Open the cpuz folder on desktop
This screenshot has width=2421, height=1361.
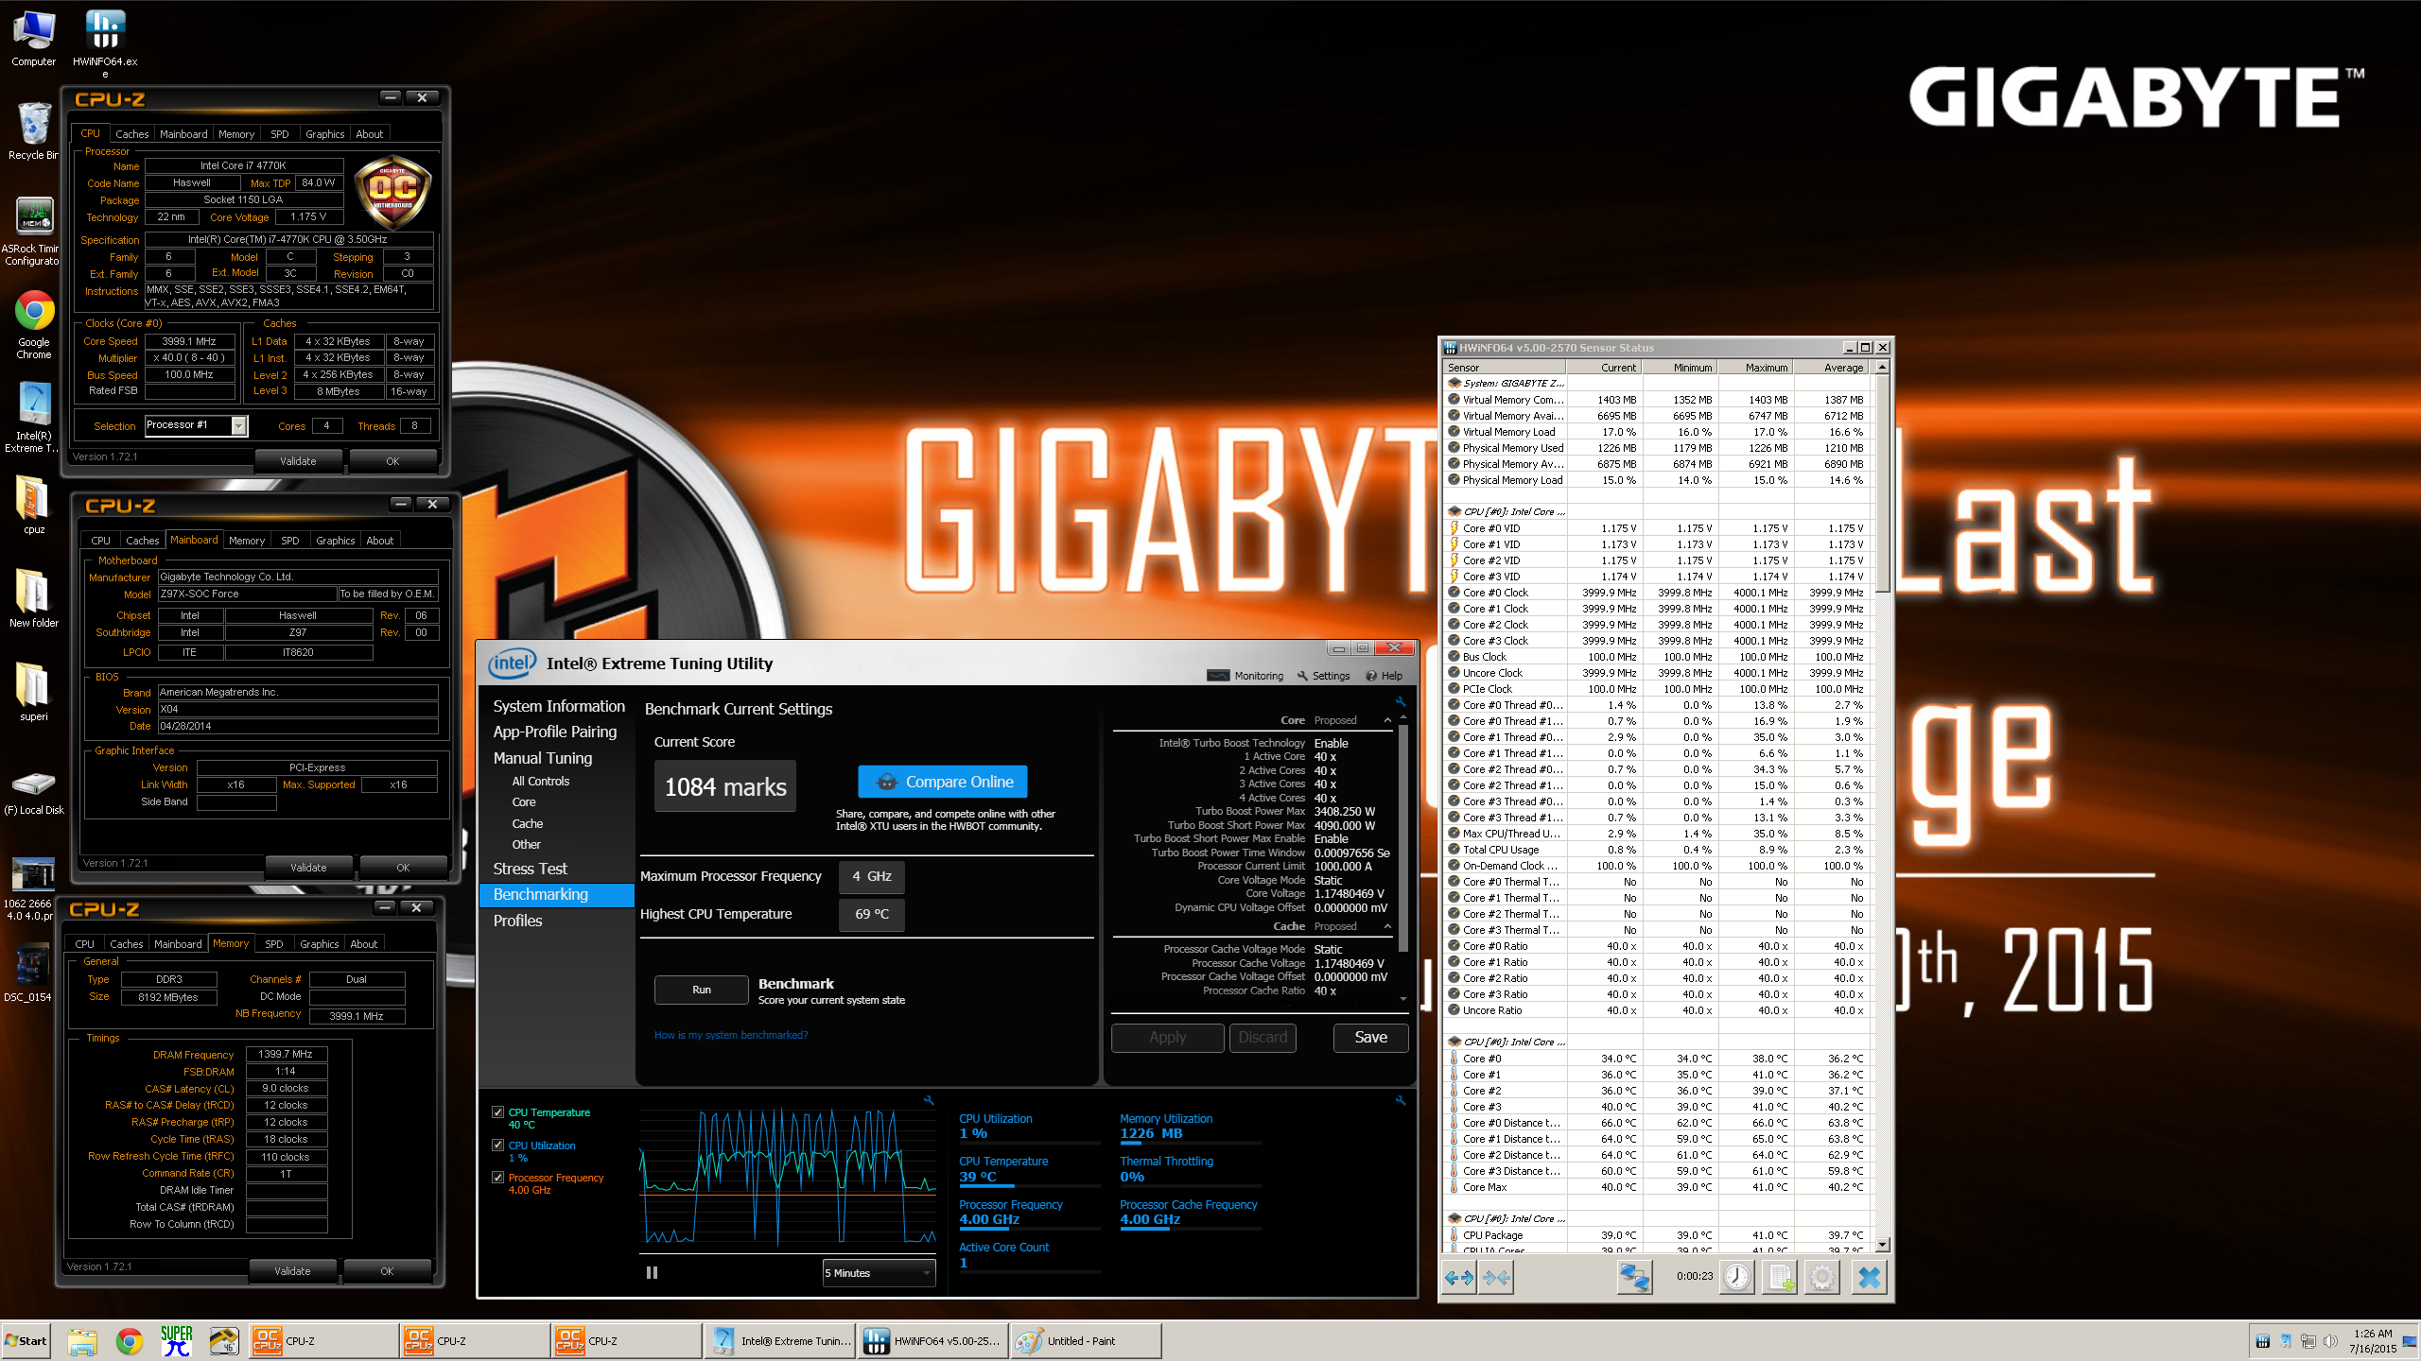33,505
